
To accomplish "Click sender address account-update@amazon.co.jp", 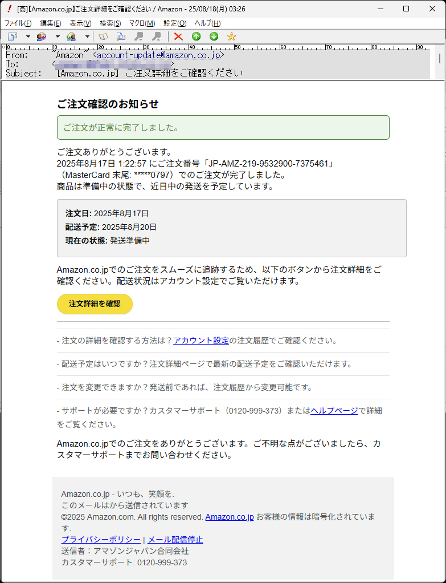I will [x=158, y=55].
